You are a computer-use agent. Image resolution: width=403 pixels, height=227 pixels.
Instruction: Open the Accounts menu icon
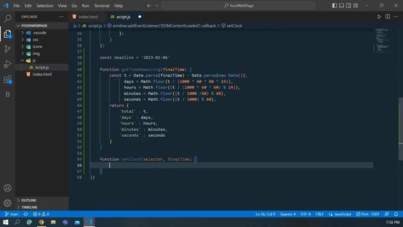click(8, 188)
